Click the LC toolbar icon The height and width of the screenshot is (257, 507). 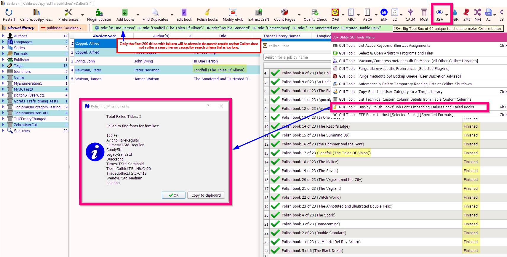(x=395, y=12)
